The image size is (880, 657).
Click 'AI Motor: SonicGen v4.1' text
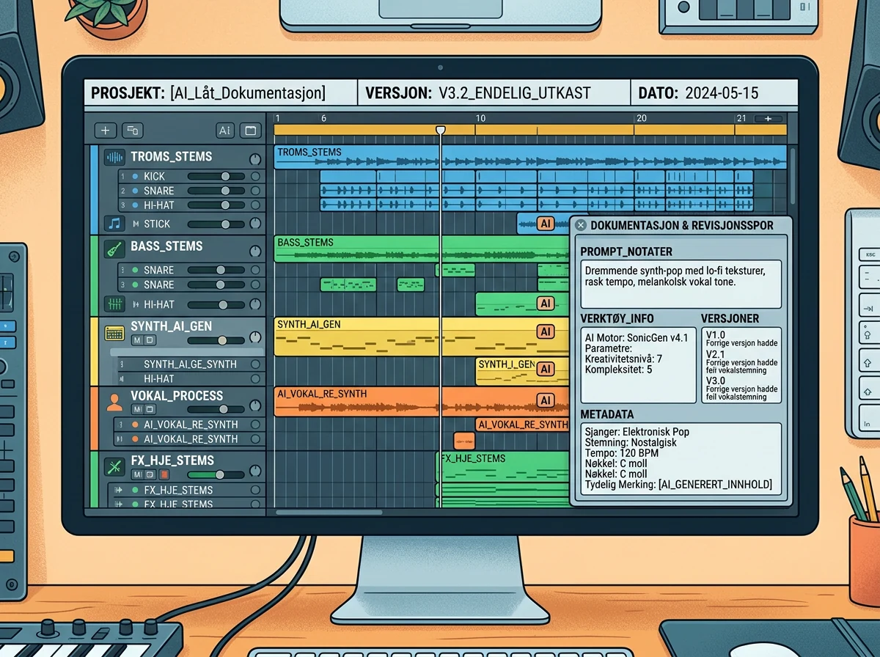(x=637, y=337)
